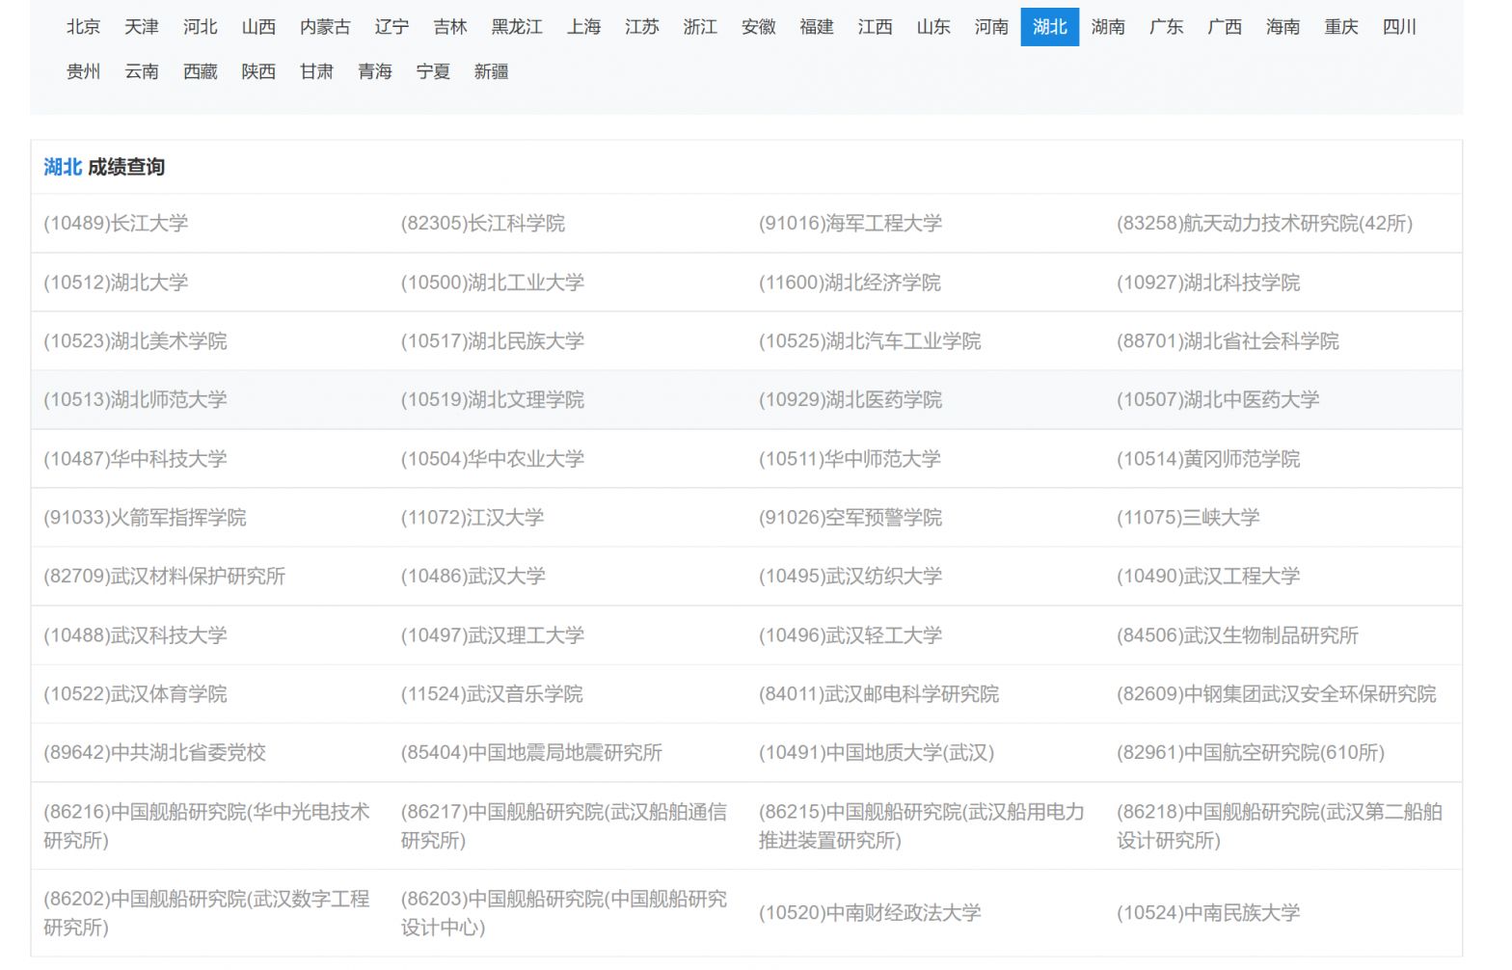The height and width of the screenshot is (970, 1512).
Task: Open (84011)武汉邮电科学研究院
Action: pyautogui.click(x=878, y=694)
